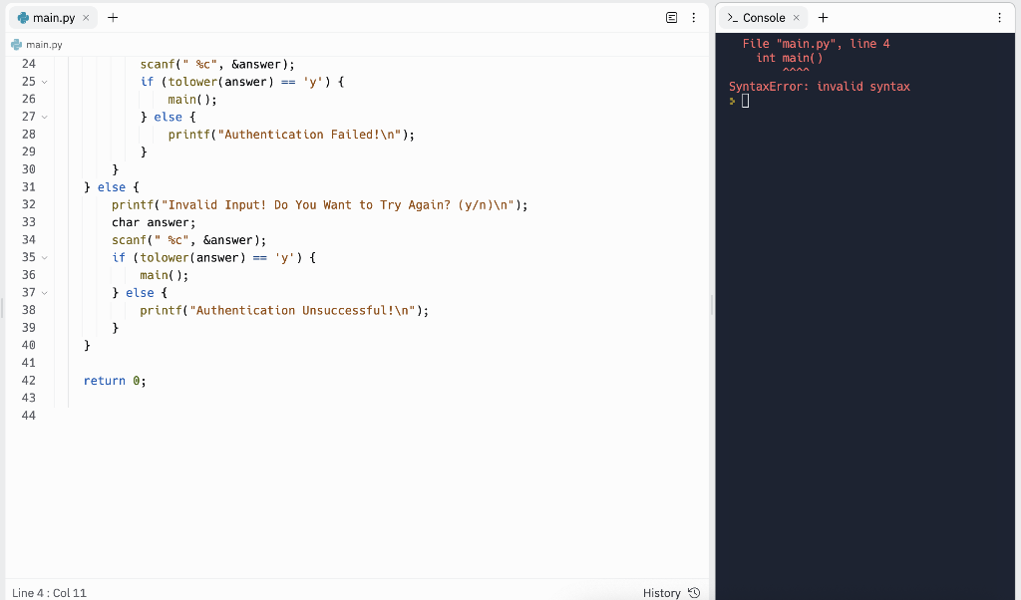This screenshot has width=1021, height=600.
Task: Collapse the else block fold at line 37
Action: pyautogui.click(x=44, y=292)
